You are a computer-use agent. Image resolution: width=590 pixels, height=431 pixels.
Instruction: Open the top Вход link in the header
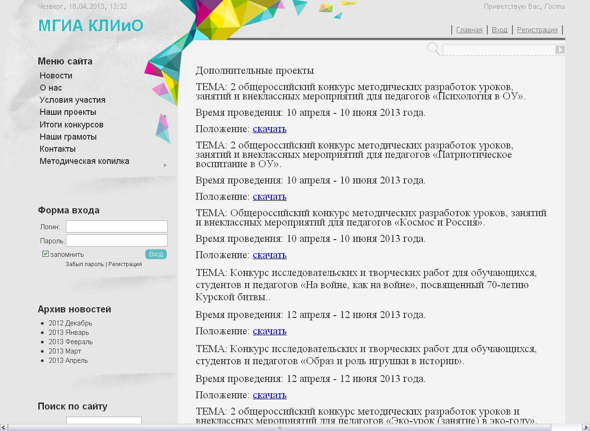click(499, 30)
